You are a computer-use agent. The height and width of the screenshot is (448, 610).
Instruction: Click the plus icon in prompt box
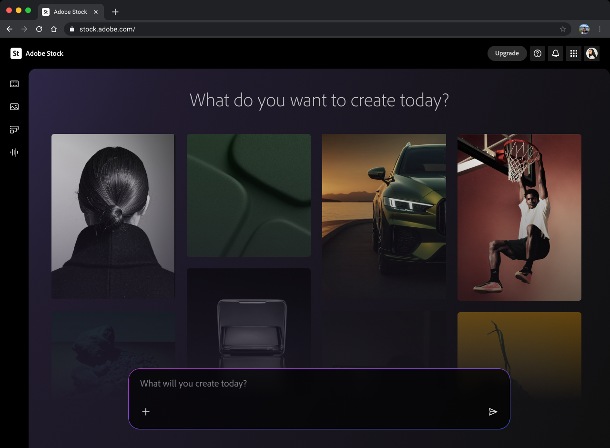pyautogui.click(x=146, y=412)
